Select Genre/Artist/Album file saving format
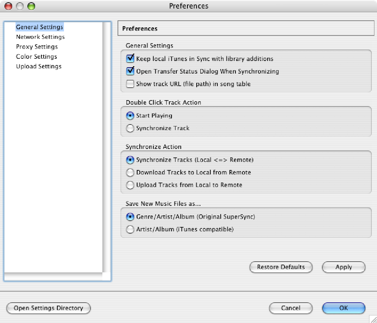This screenshot has height=323, width=377. [130, 217]
